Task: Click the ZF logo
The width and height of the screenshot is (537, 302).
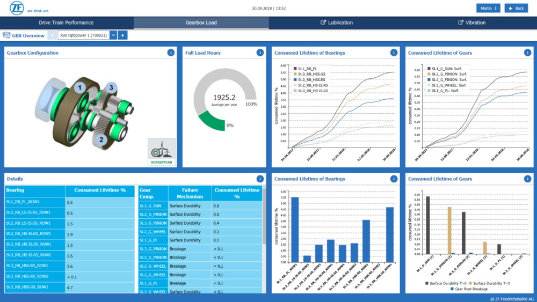Action: coord(18,8)
